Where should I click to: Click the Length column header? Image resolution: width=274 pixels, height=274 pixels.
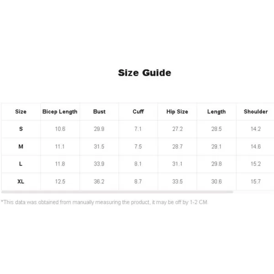216,112
